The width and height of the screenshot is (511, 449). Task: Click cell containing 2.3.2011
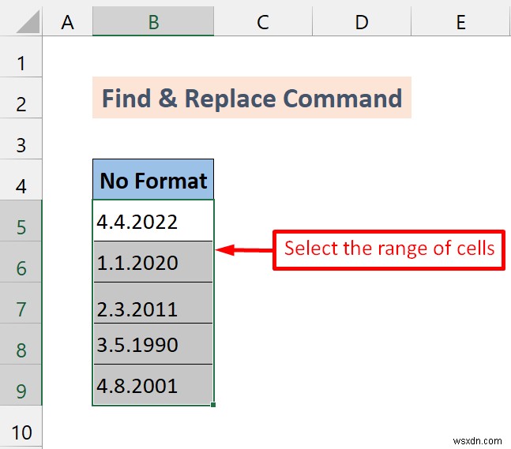click(153, 303)
